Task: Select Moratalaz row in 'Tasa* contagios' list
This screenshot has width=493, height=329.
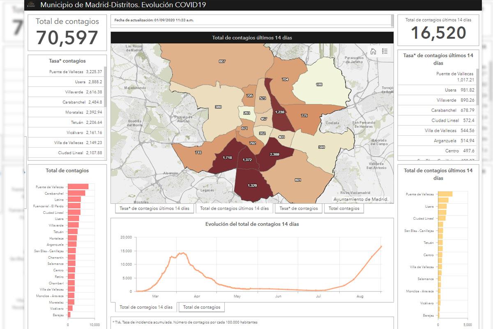Action: (66, 112)
